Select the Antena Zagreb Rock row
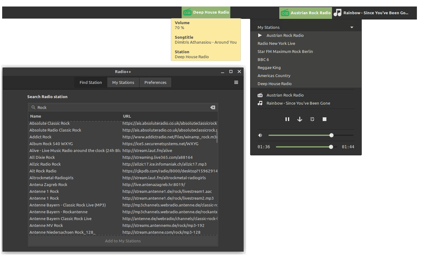The image size is (429, 260). click(123, 184)
